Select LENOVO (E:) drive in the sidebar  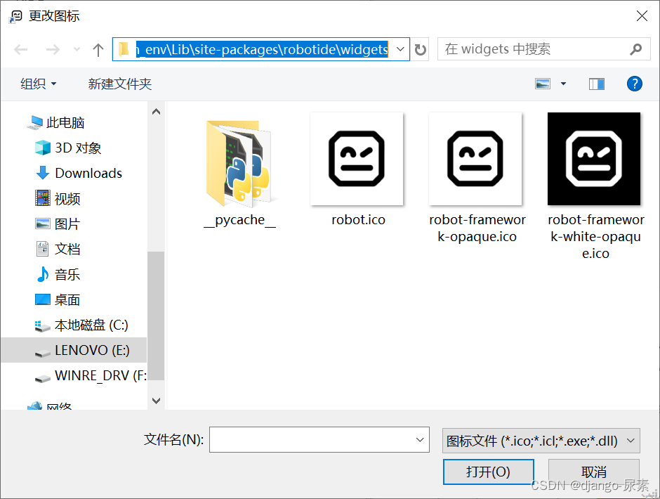tap(73, 350)
